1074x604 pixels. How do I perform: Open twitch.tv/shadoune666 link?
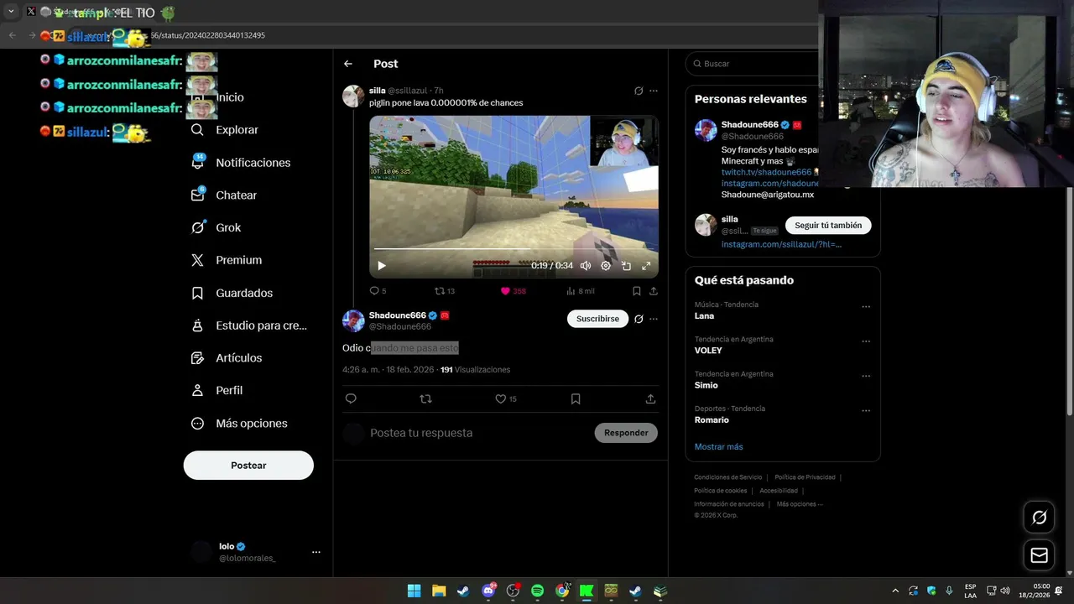(x=766, y=172)
